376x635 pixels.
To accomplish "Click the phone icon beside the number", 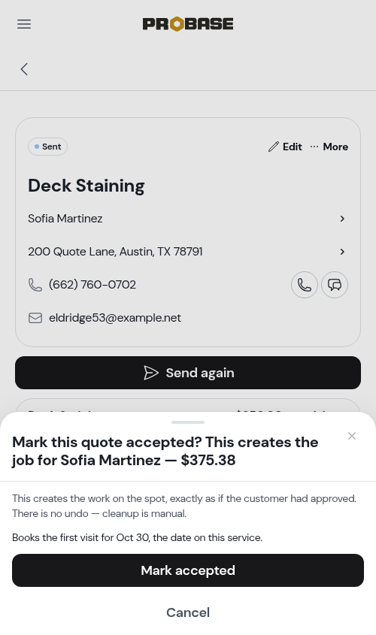I will [35, 285].
